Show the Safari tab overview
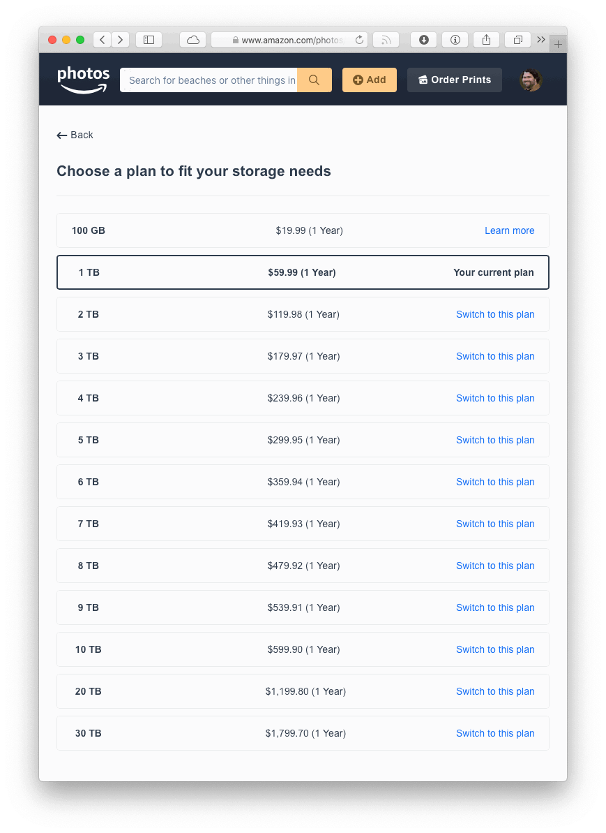Viewport: 606px width, 833px height. [517, 40]
